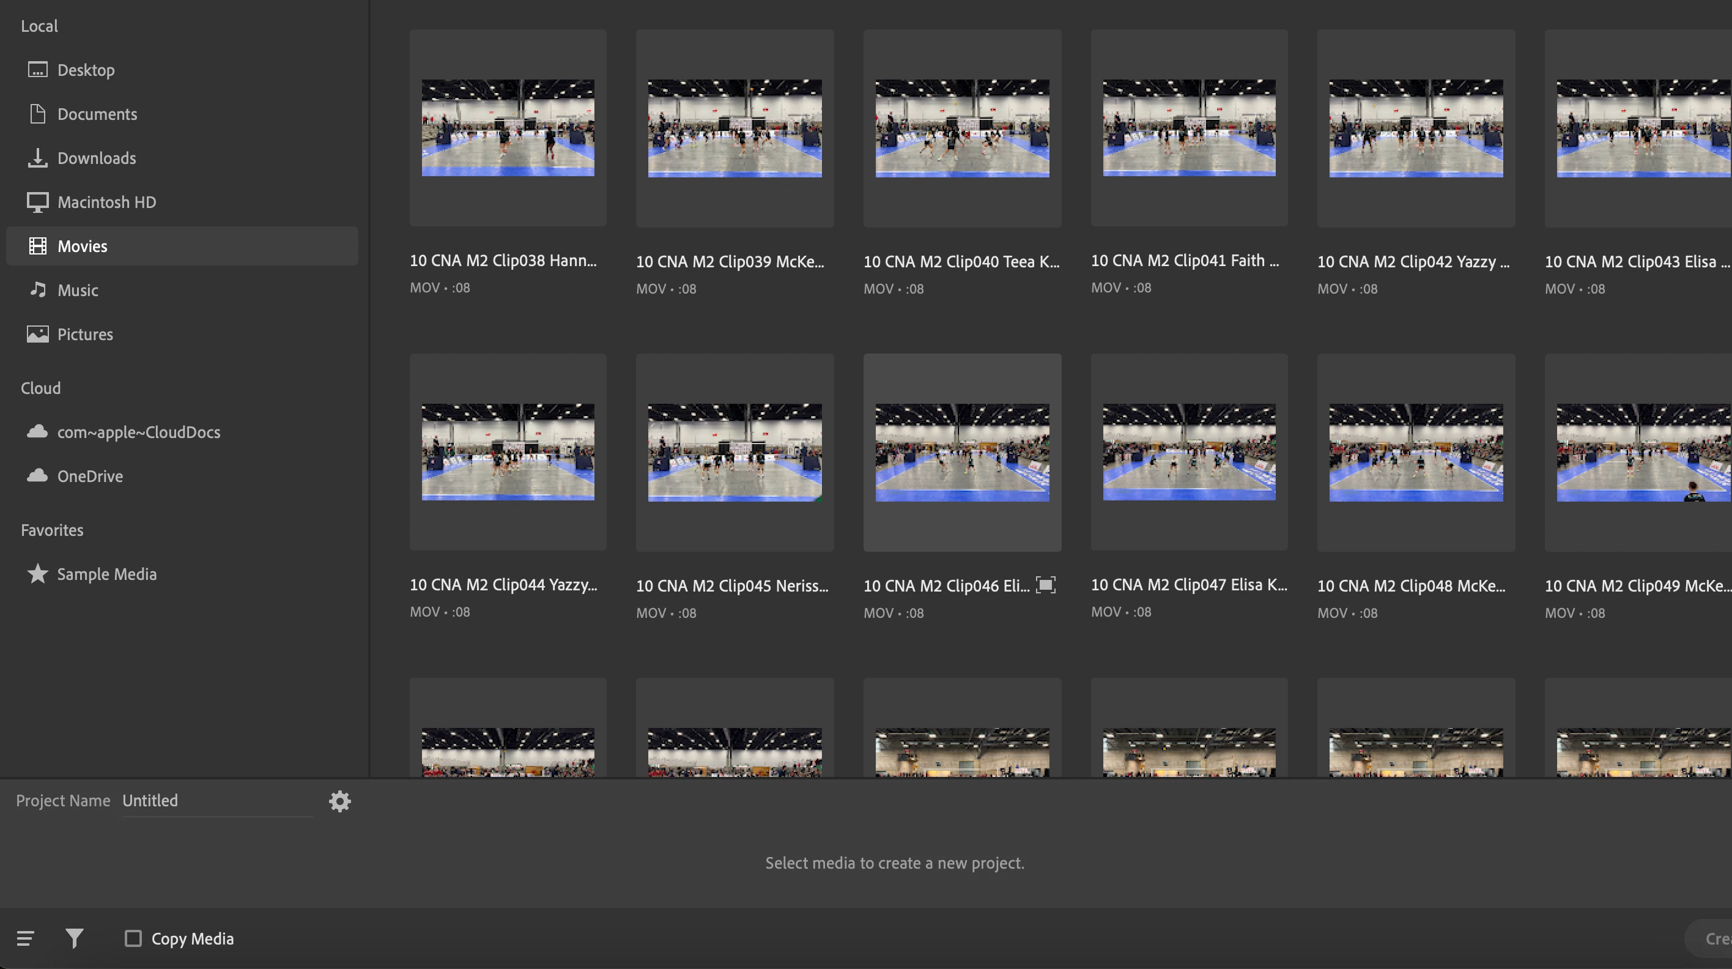Open the list view options icon
The height and width of the screenshot is (969, 1732).
tap(26, 938)
